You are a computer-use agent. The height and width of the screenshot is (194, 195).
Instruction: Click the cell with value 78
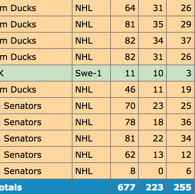(x=130, y=122)
